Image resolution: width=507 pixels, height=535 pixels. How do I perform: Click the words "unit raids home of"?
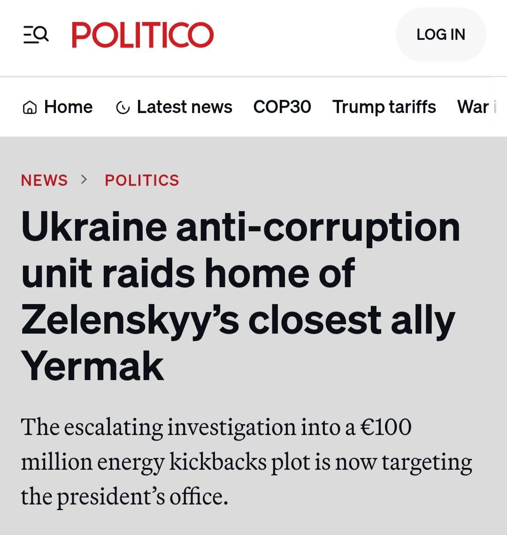point(188,274)
